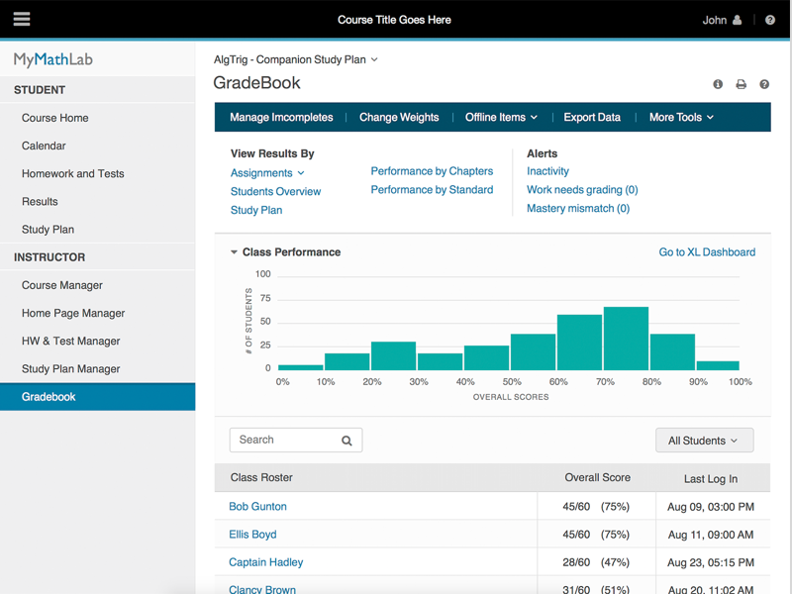Click into the Search input field
Screen dimensions: 792x594
283,441
